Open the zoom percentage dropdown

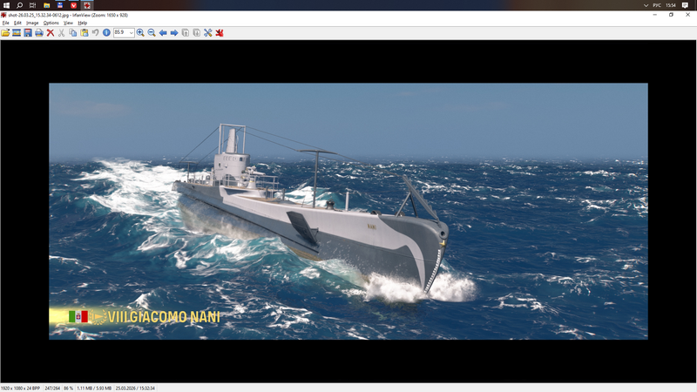coord(131,32)
